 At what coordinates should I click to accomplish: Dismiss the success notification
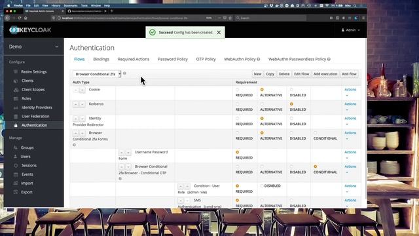219,32
